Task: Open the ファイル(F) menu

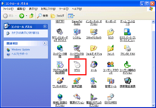Action: tap(8, 9)
